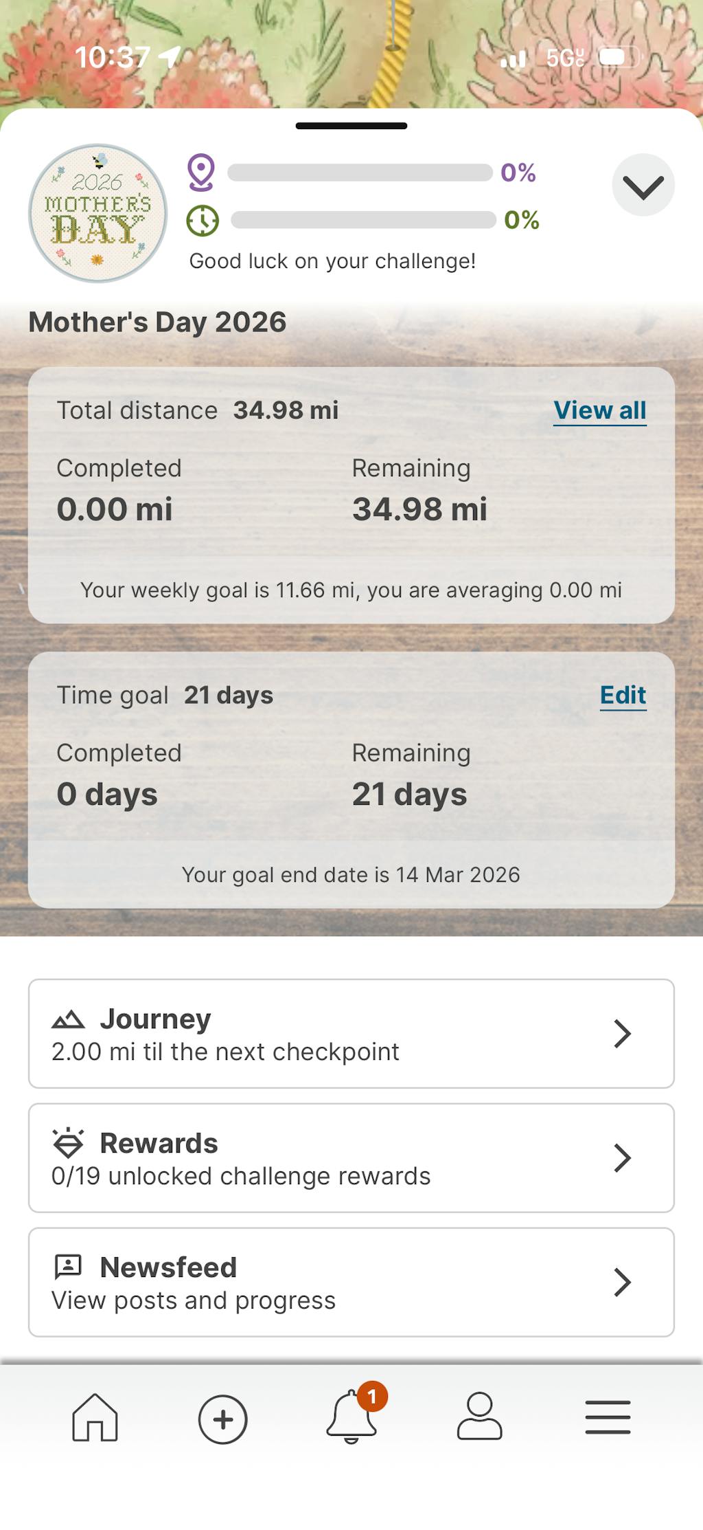Open the profile person icon
The height and width of the screenshot is (1530, 703).
click(479, 1417)
